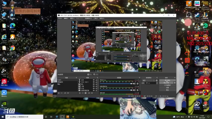Open settings gear of second mixer channel
The image size is (212, 119).
pyautogui.click(x=138, y=90)
